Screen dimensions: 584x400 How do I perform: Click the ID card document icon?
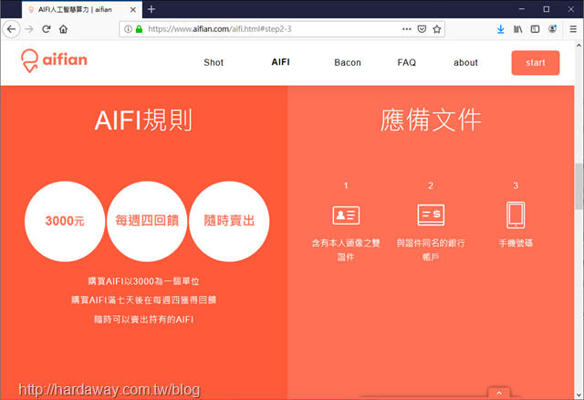tap(346, 216)
